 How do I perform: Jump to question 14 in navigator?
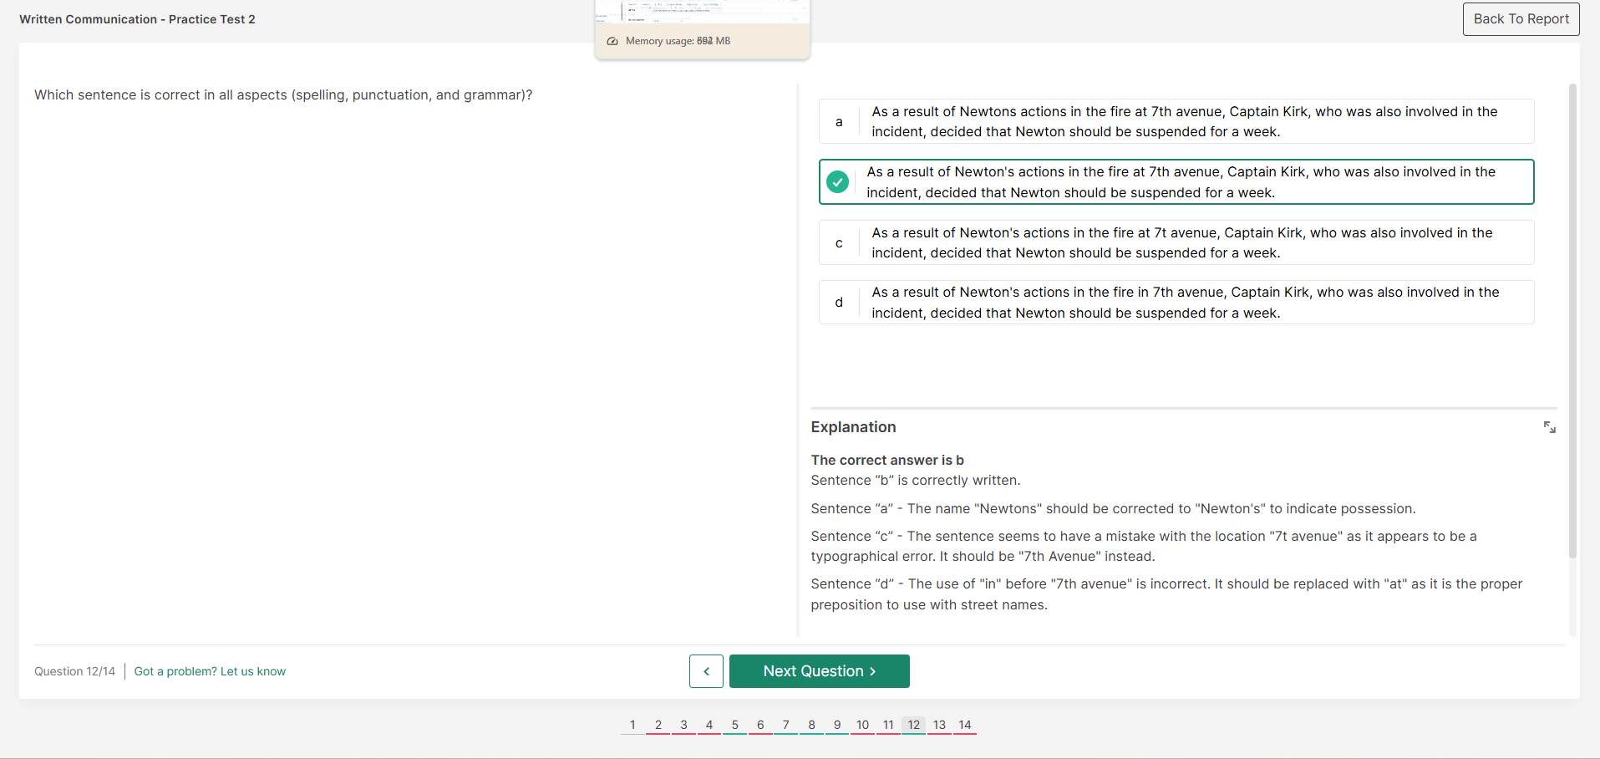tap(964, 725)
